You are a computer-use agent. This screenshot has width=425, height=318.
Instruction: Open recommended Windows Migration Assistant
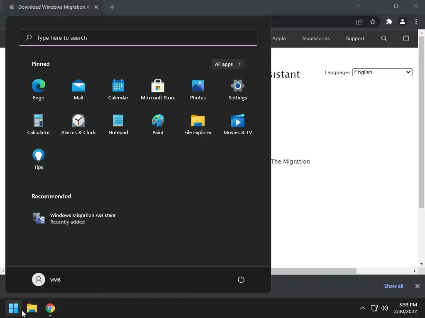(x=75, y=219)
